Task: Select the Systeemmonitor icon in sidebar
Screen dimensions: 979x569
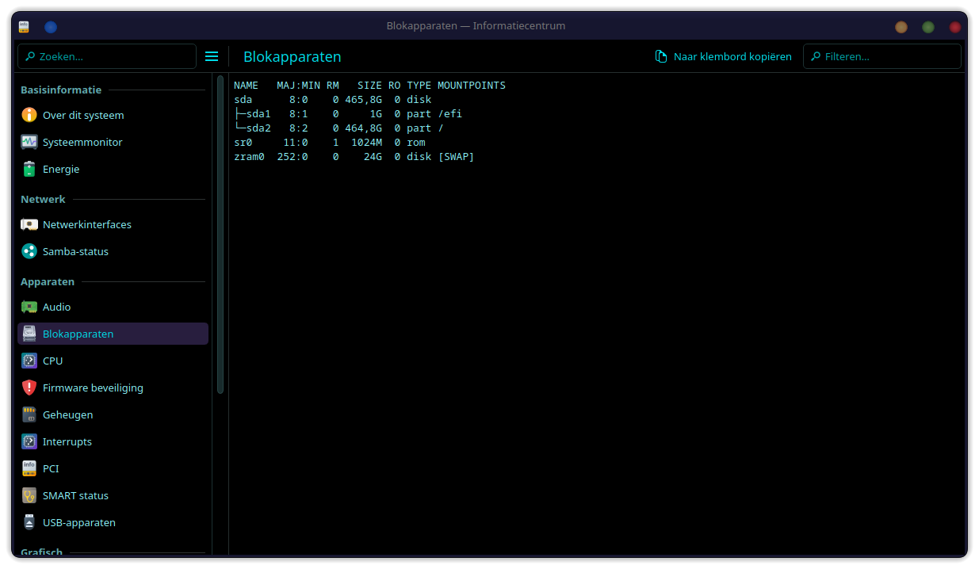Action: pos(29,142)
